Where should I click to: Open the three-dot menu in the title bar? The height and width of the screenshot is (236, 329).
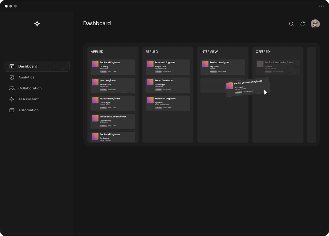pos(321,6)
